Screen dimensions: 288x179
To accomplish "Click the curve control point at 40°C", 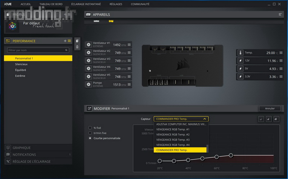I will click(188, 160).
